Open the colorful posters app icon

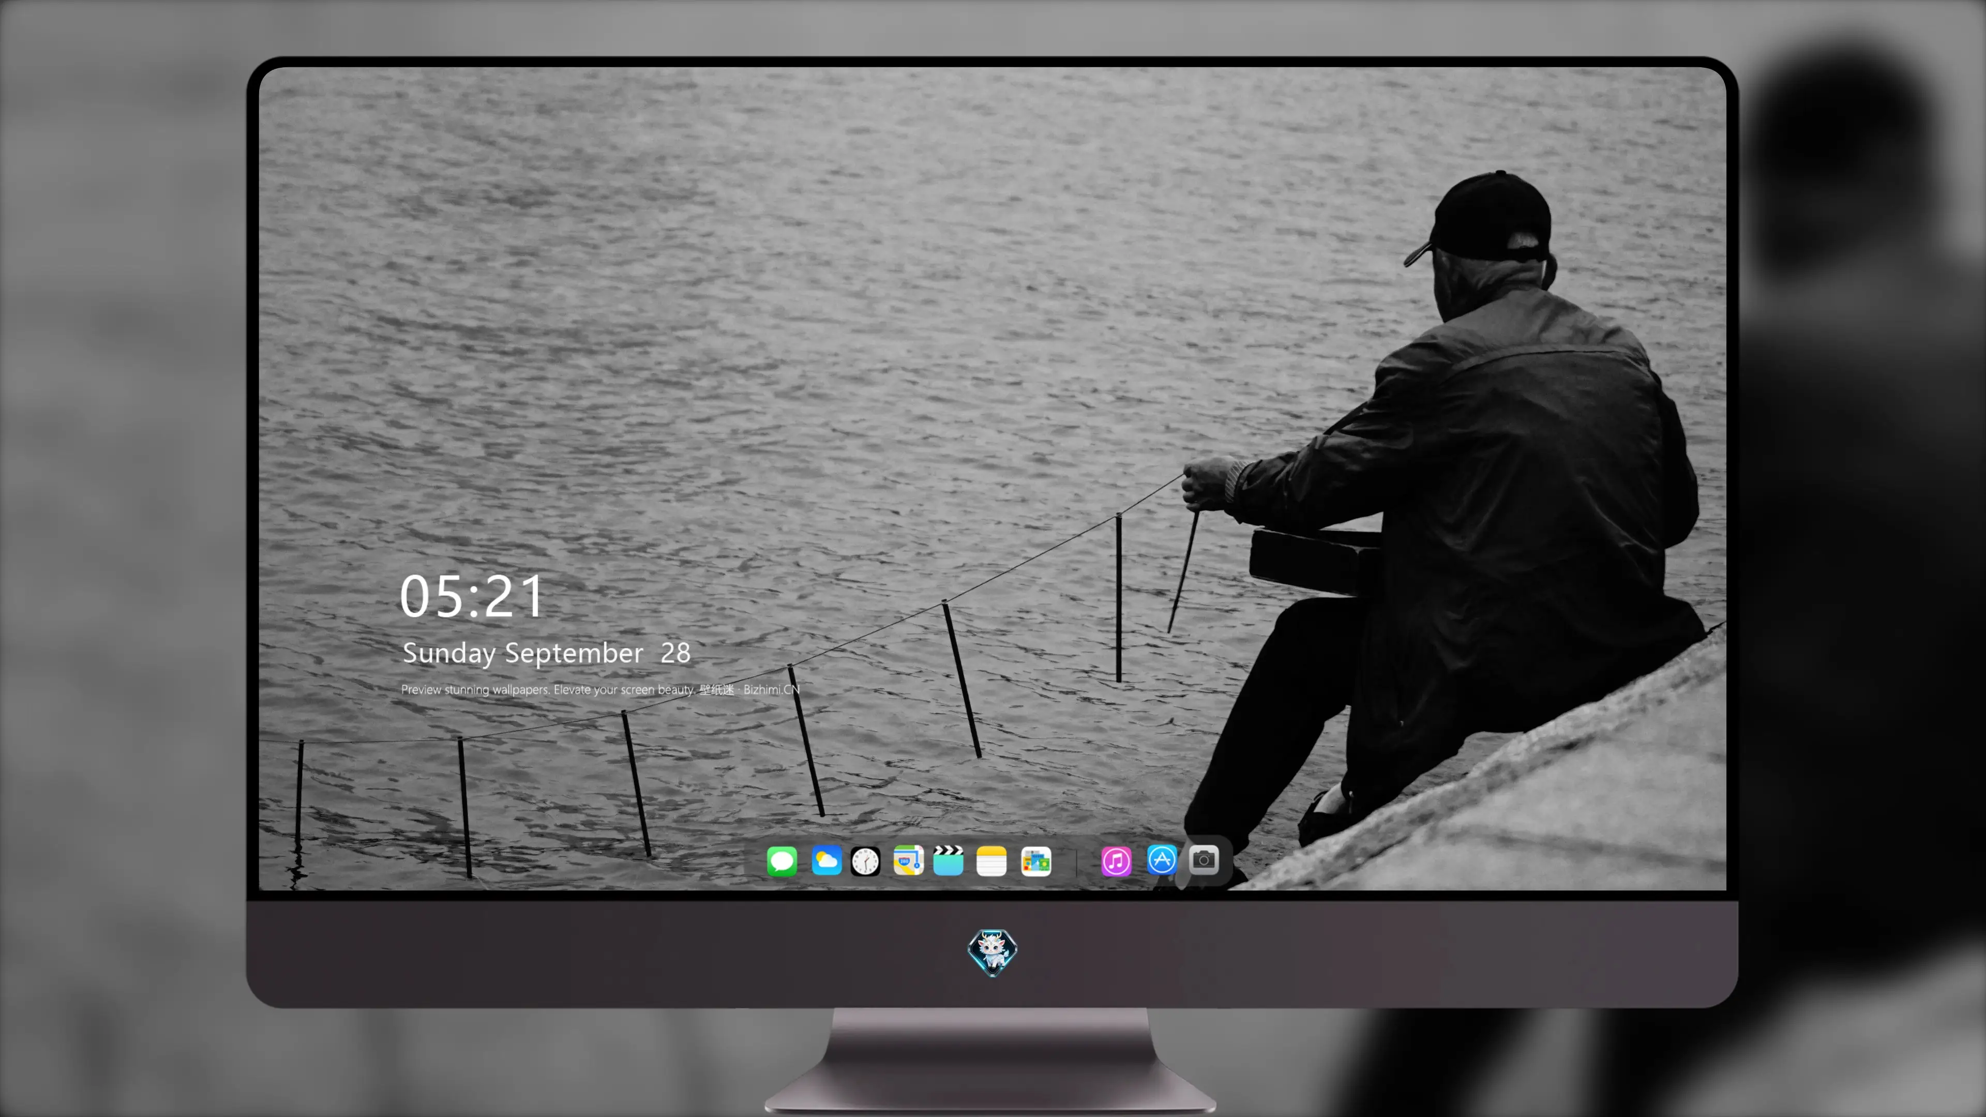coord(1036,861)
